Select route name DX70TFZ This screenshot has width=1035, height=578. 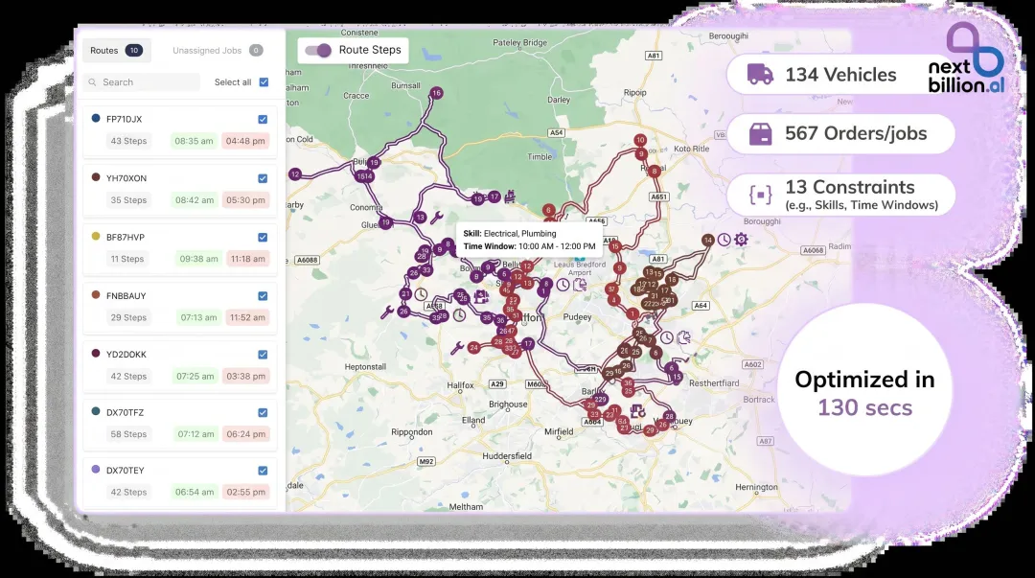click(125, 413)
